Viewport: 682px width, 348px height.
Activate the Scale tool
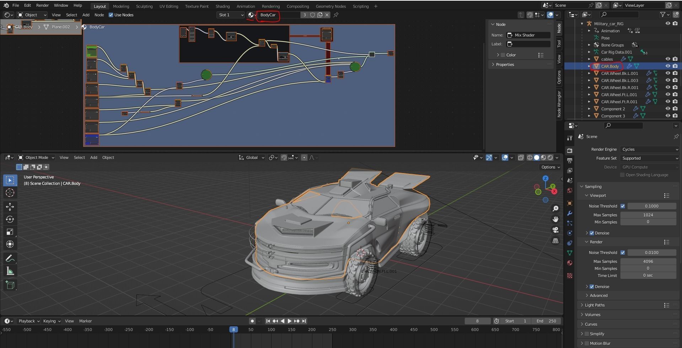(x=10, y=232)
